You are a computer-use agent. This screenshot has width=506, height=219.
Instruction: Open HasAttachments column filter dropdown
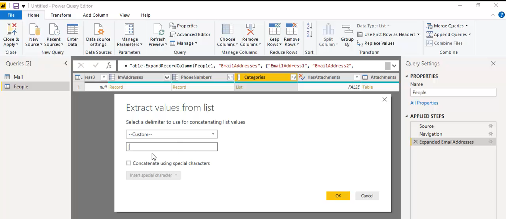[x=357, y=77]
